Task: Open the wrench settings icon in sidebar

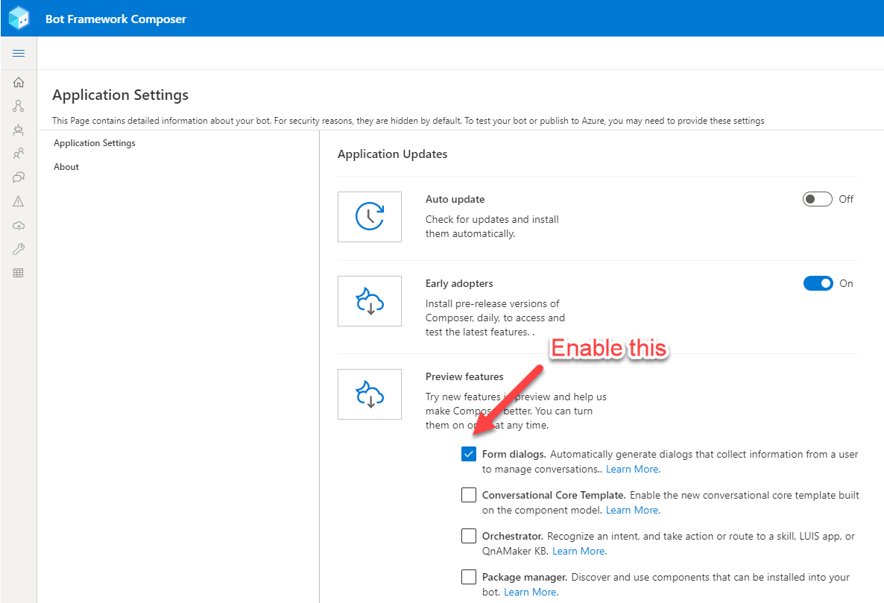Action: 19,249
